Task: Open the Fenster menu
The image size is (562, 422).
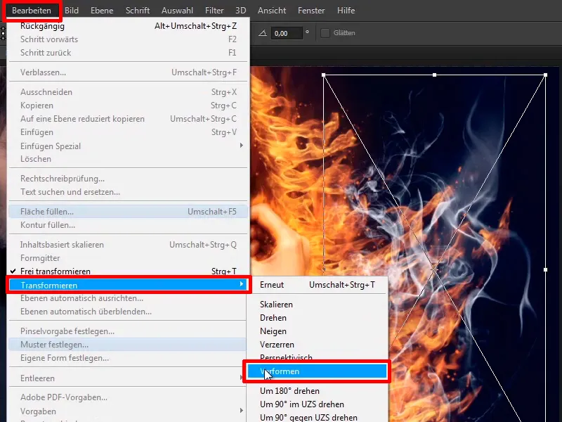Action: tap(311, 11)
